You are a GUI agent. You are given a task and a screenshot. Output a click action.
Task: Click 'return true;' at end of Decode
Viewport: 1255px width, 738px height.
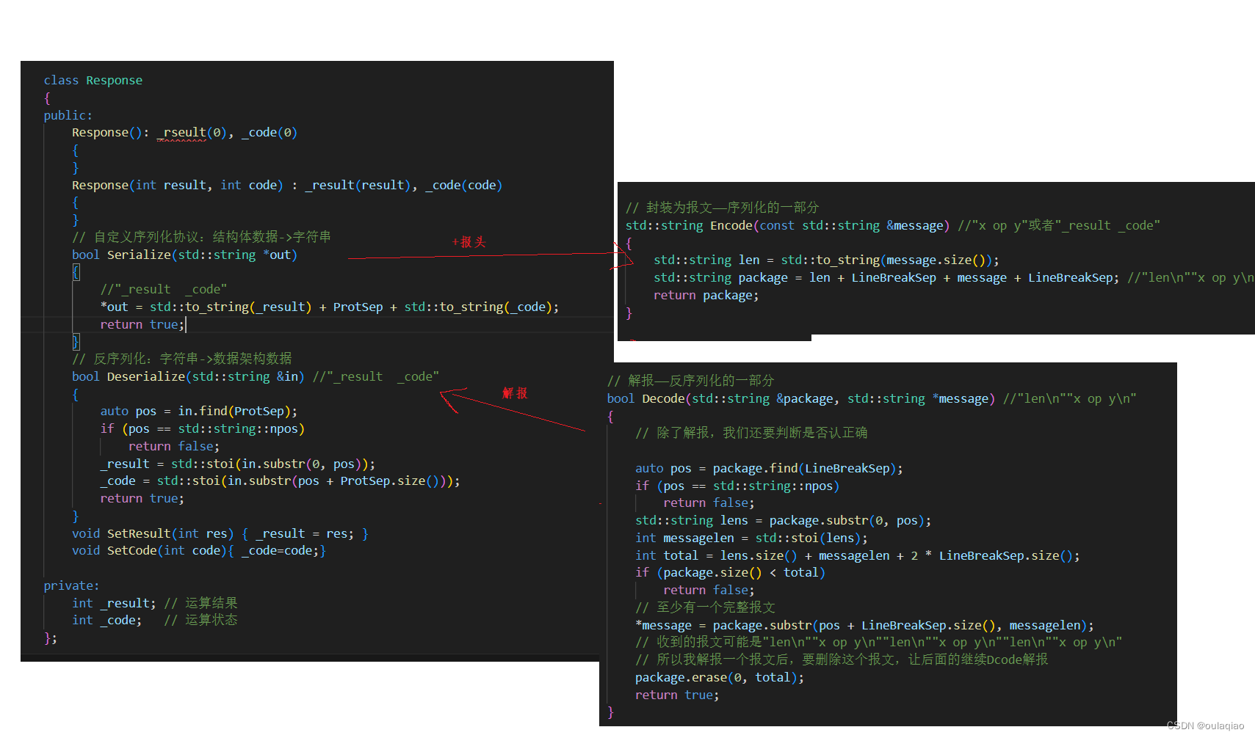pos(677,695)
